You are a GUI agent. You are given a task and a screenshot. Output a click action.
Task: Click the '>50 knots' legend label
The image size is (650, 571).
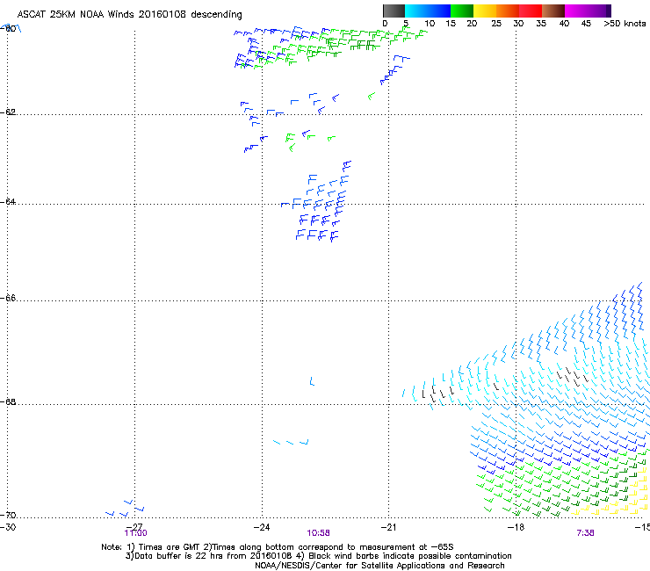pos(625,24)
